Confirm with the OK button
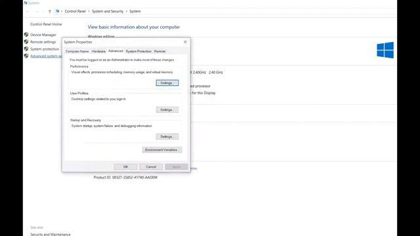 (125, 167)
